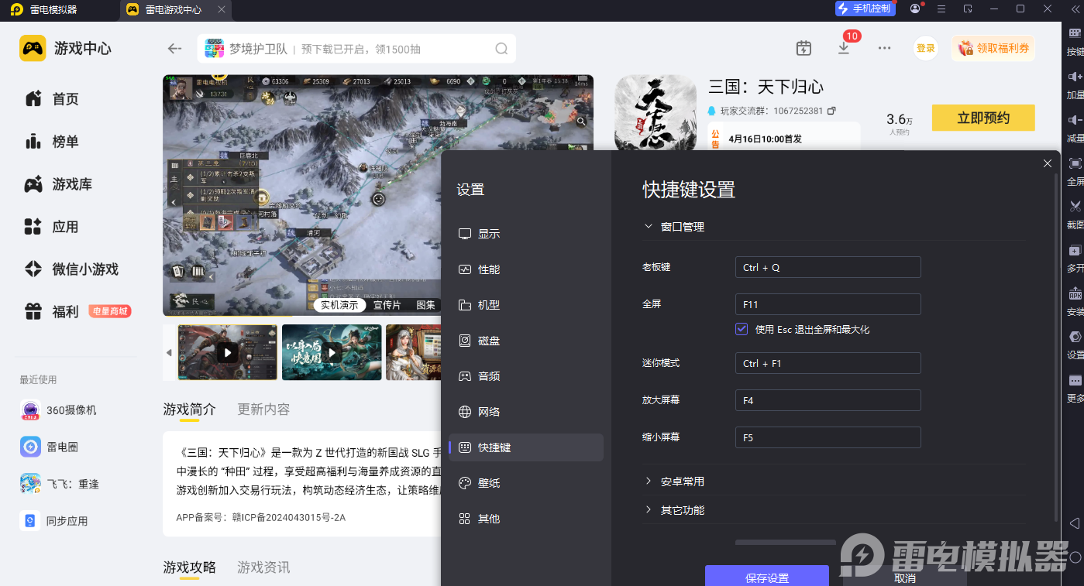The height and width of the screenshot is (586, 1084).
Task: Open the calendar schedule icon
Action: pos(804,48)
